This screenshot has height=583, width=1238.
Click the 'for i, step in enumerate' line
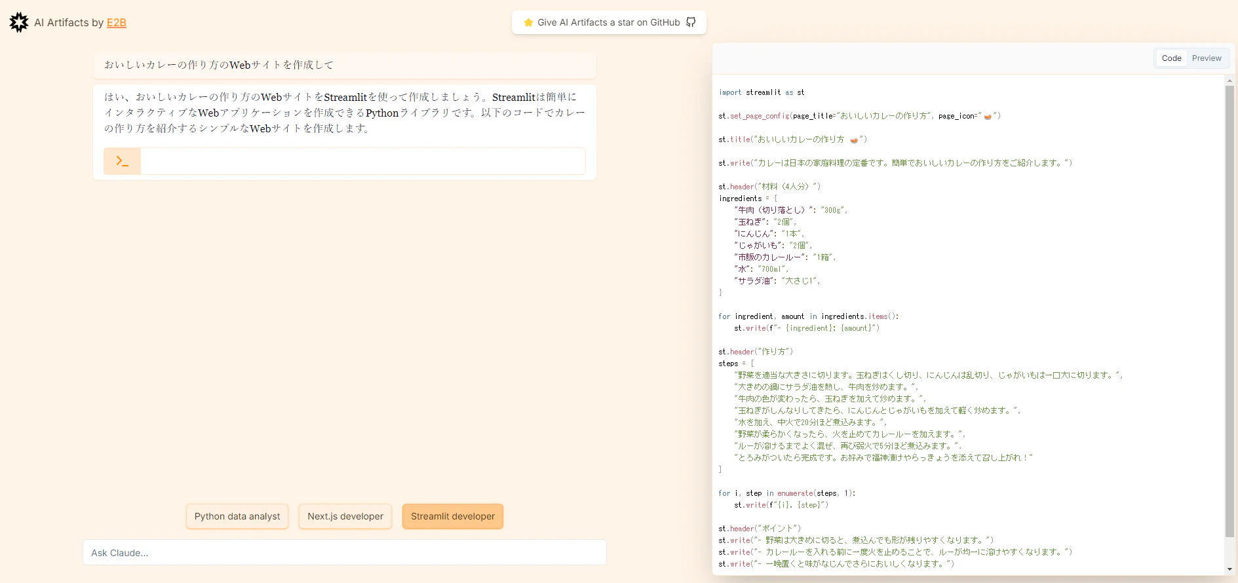(x=786, y=493)
